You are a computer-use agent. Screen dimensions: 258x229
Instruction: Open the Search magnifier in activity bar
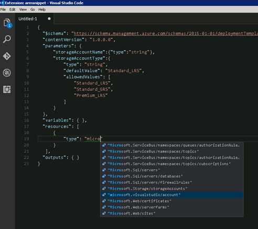point(7,39)
